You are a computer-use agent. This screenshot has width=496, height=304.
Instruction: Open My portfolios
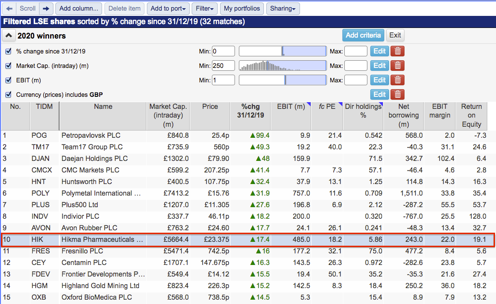pyautogui.click(x=242, y=9)
